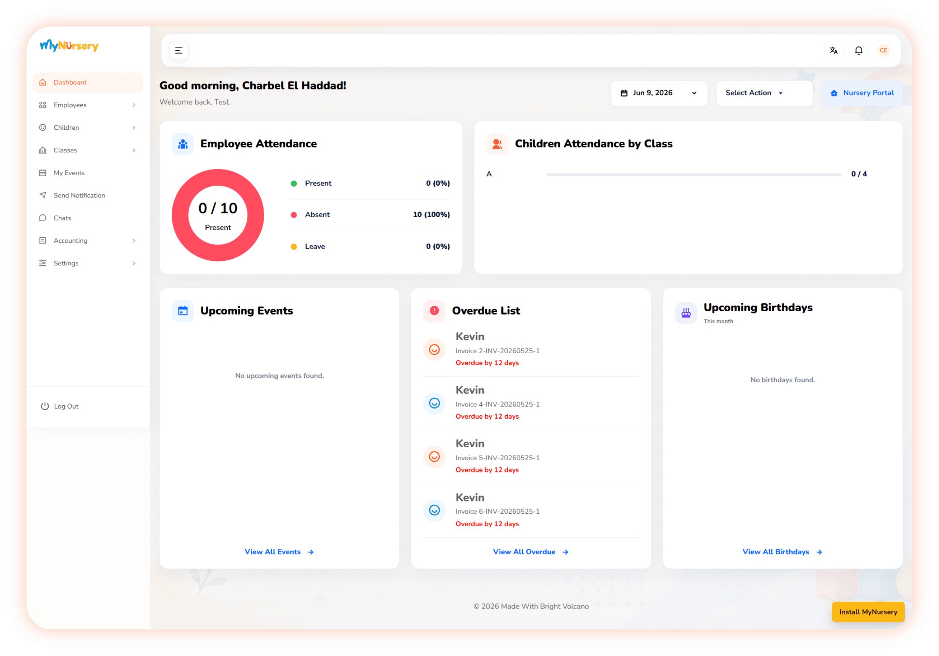Click avatar icon for Invoice 2-INV-20260525-1

click(434, 349)
